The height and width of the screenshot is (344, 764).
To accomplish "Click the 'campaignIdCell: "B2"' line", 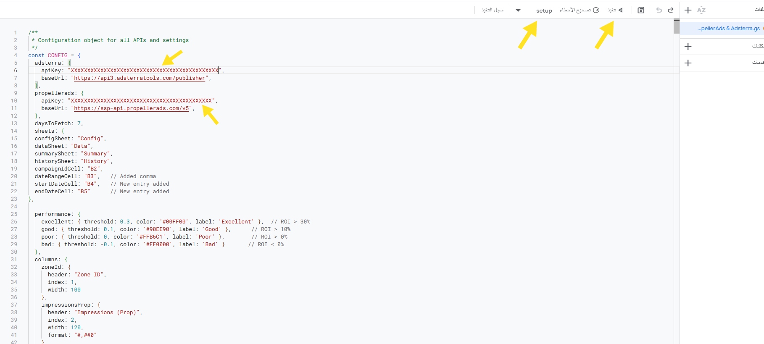I will 68,169.
